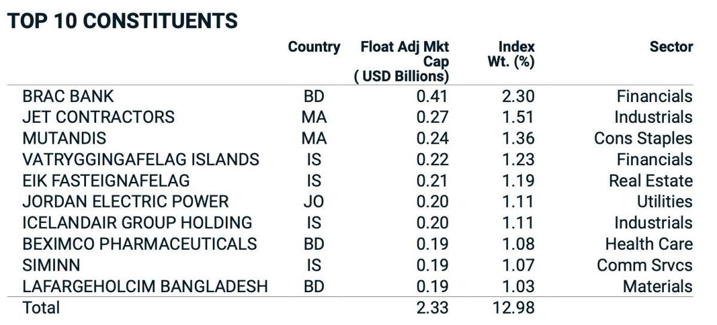
Task: Click ICELANDAIR GROUP HOLDING name
Action: click(137, 222)
